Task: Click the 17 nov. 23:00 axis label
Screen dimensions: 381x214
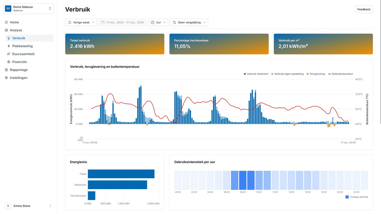Action: [348, 143]
